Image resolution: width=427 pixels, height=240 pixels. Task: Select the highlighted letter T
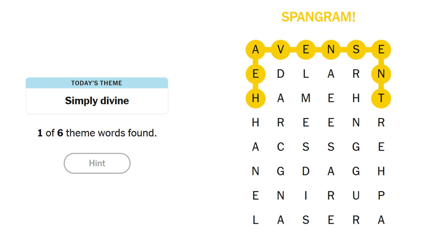(381, 98)
